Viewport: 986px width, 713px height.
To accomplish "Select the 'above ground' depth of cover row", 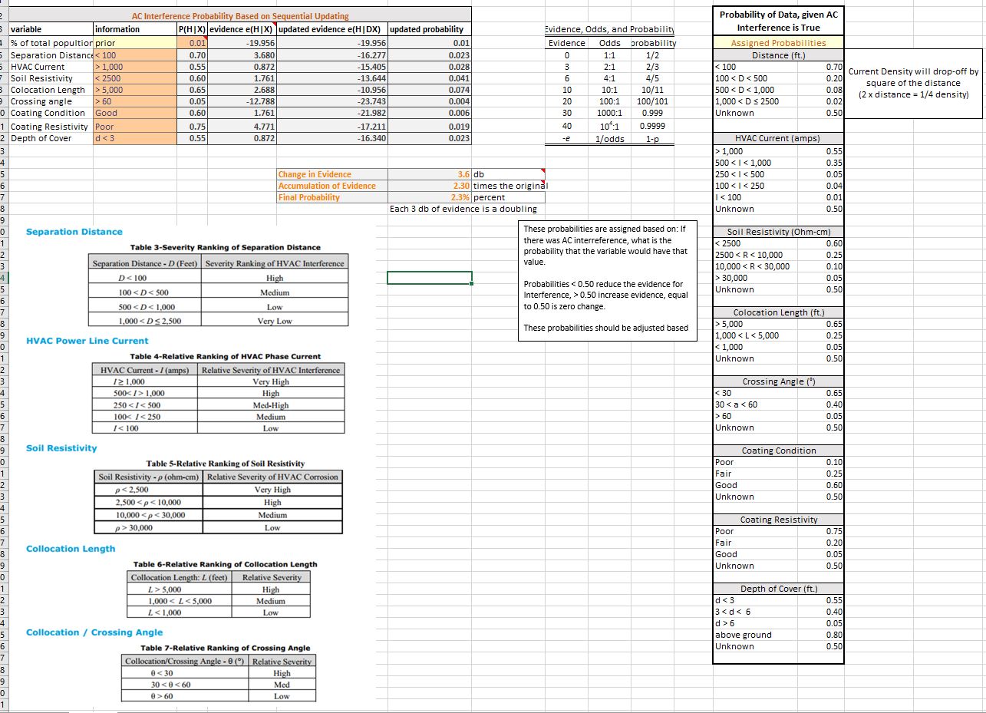I will point(778,635).
